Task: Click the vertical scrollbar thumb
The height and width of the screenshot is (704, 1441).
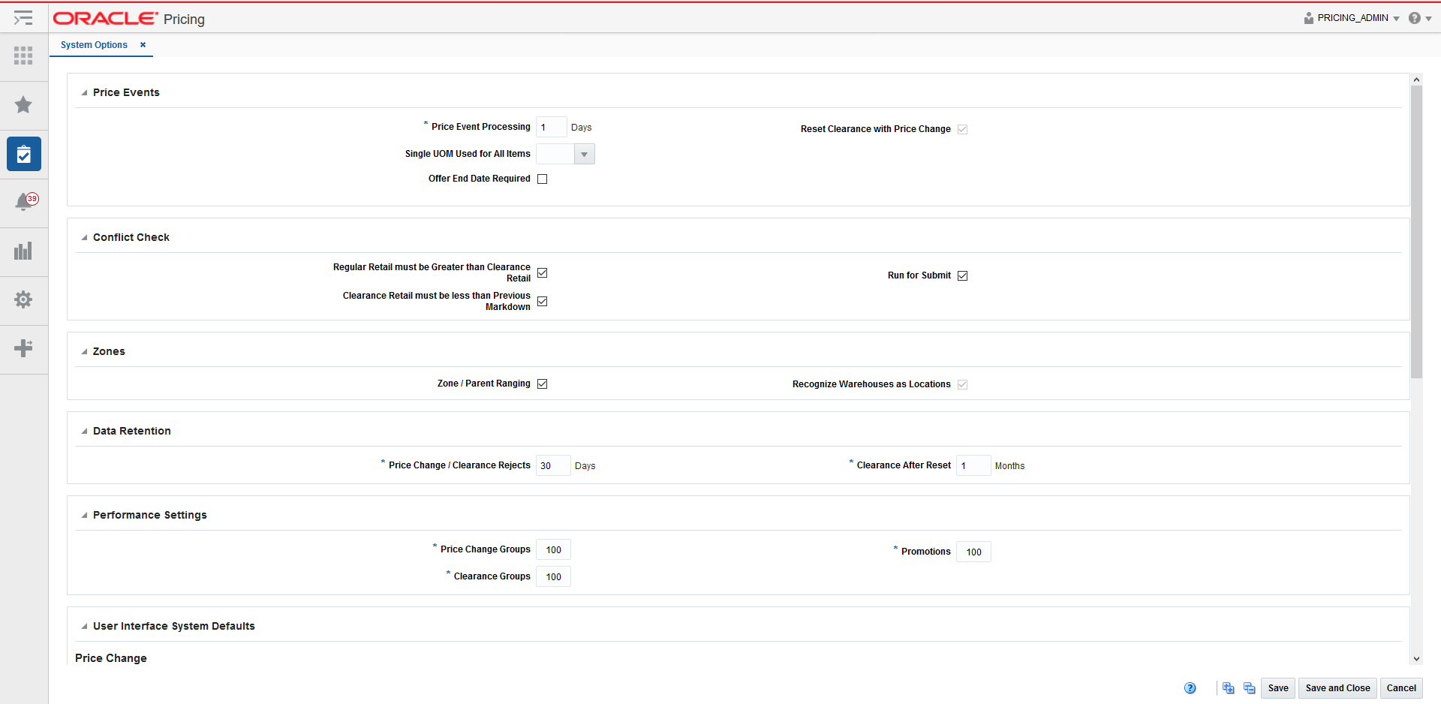Action: coord(1416,231)
